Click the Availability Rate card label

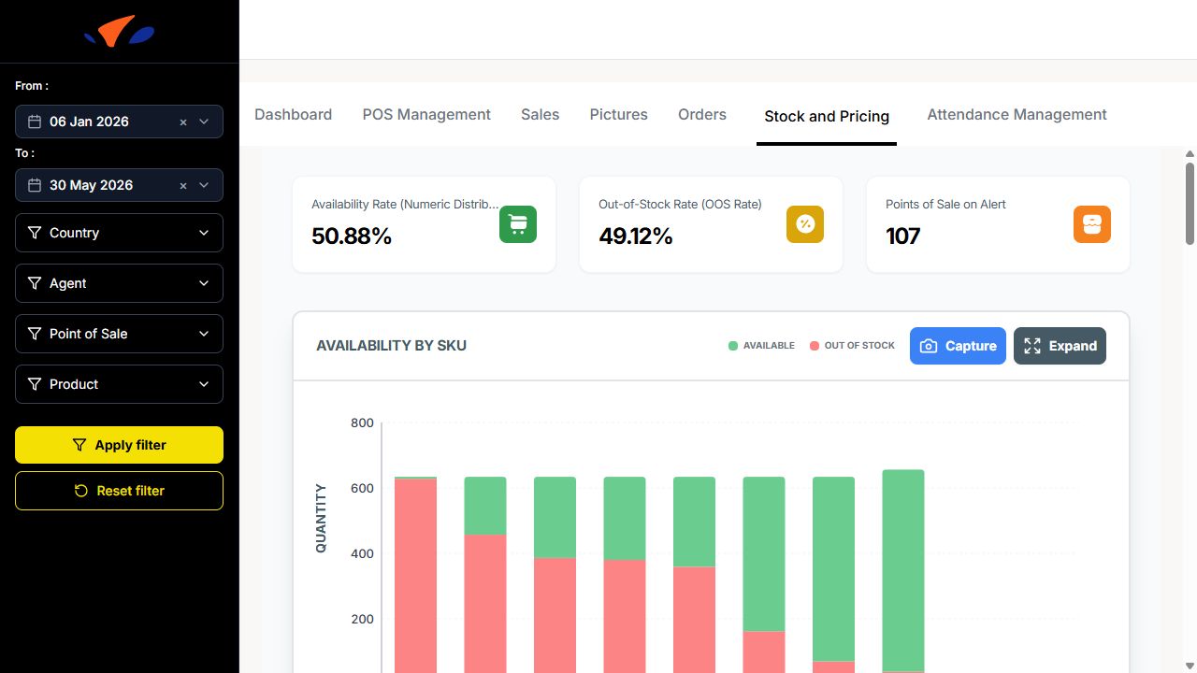[404, 204]
